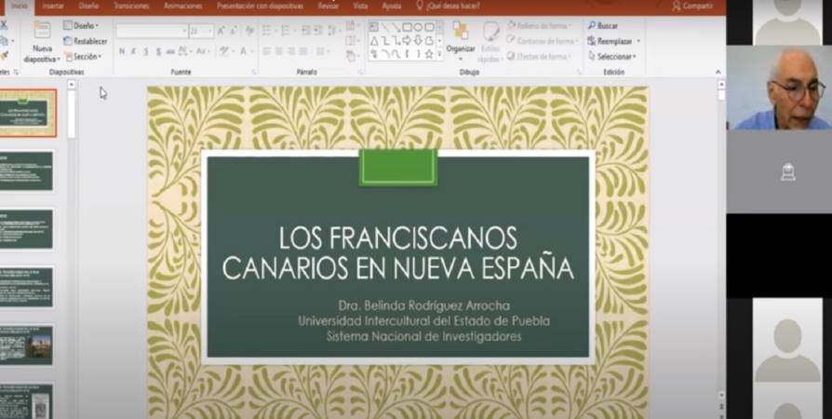Open line spacing options
The image size is (832, 419).
tap(333, 31)
